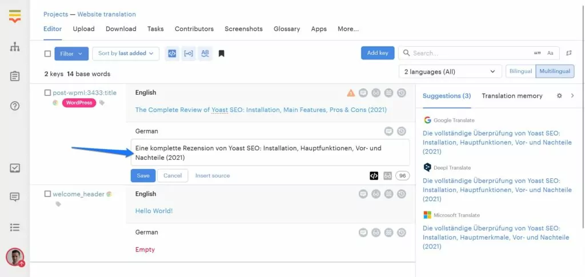Go to the Upload tab
The width and height of the screenshot is (585, 277).
[x=83, y=29]
